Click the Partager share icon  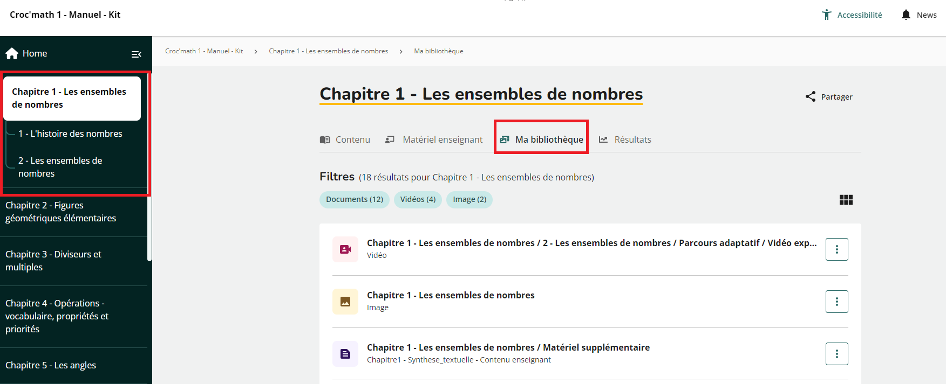(x=810, y=96)
